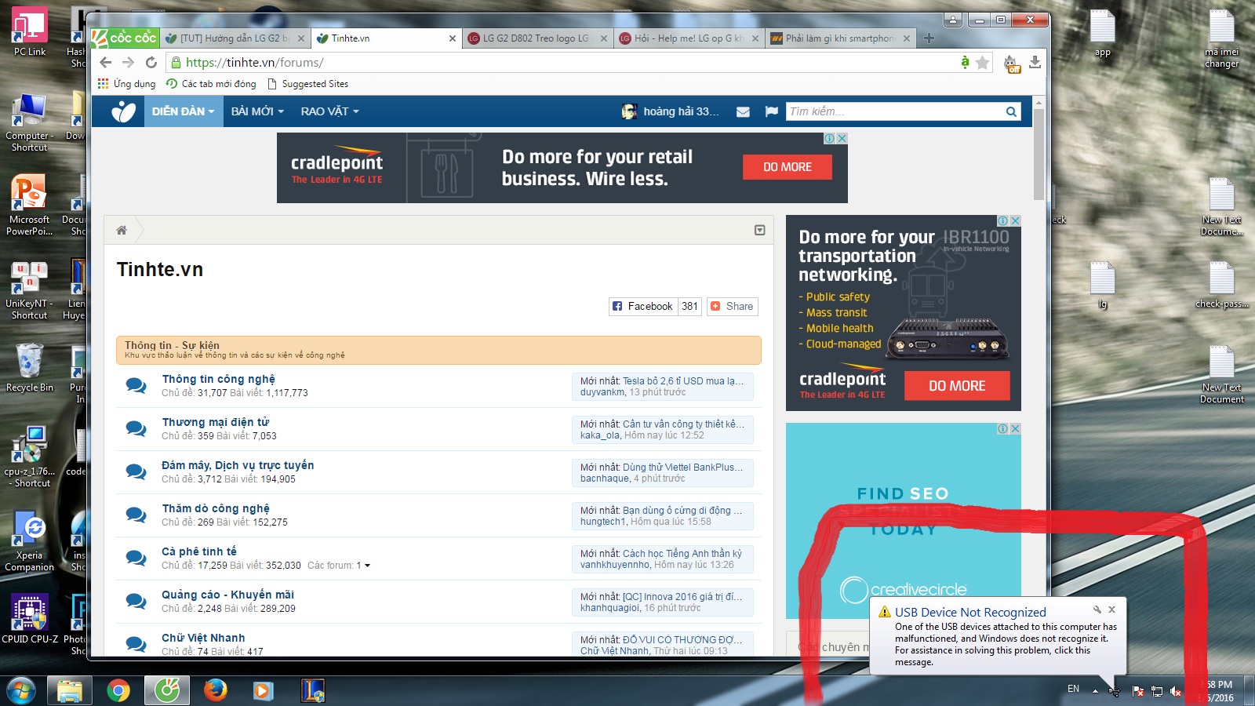Launch Firefox from taskbar
This screenshot has width=1255, height=706.
(215, 690)
